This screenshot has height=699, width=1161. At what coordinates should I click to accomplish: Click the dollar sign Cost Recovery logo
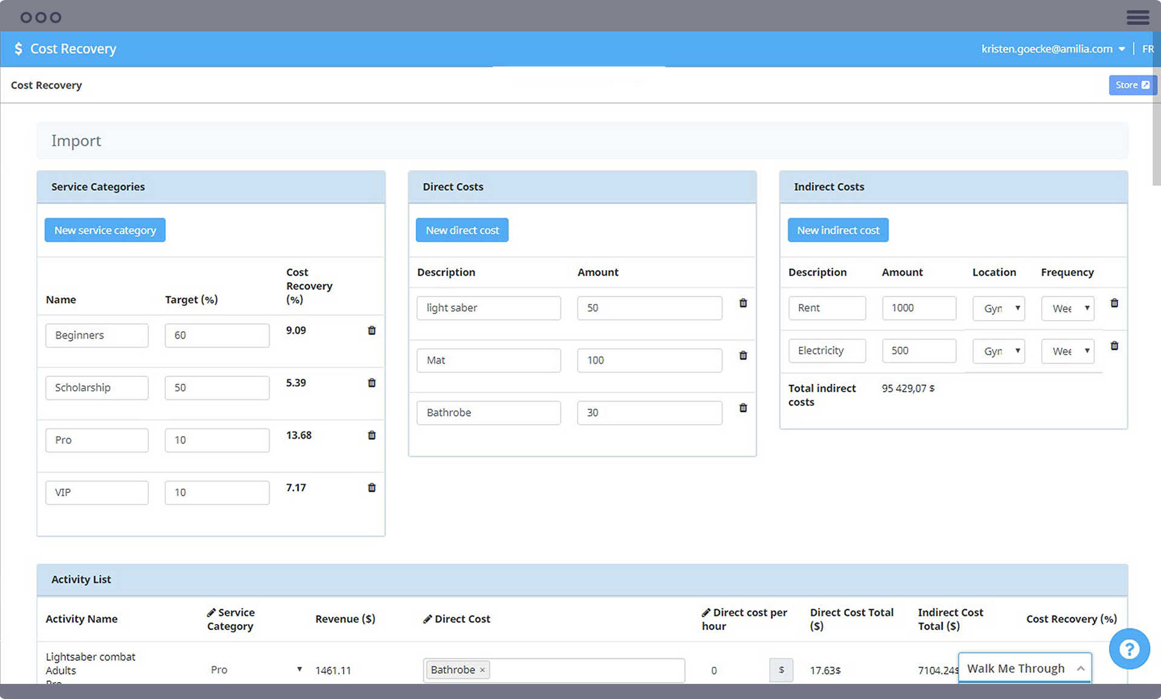coord(18,49)
